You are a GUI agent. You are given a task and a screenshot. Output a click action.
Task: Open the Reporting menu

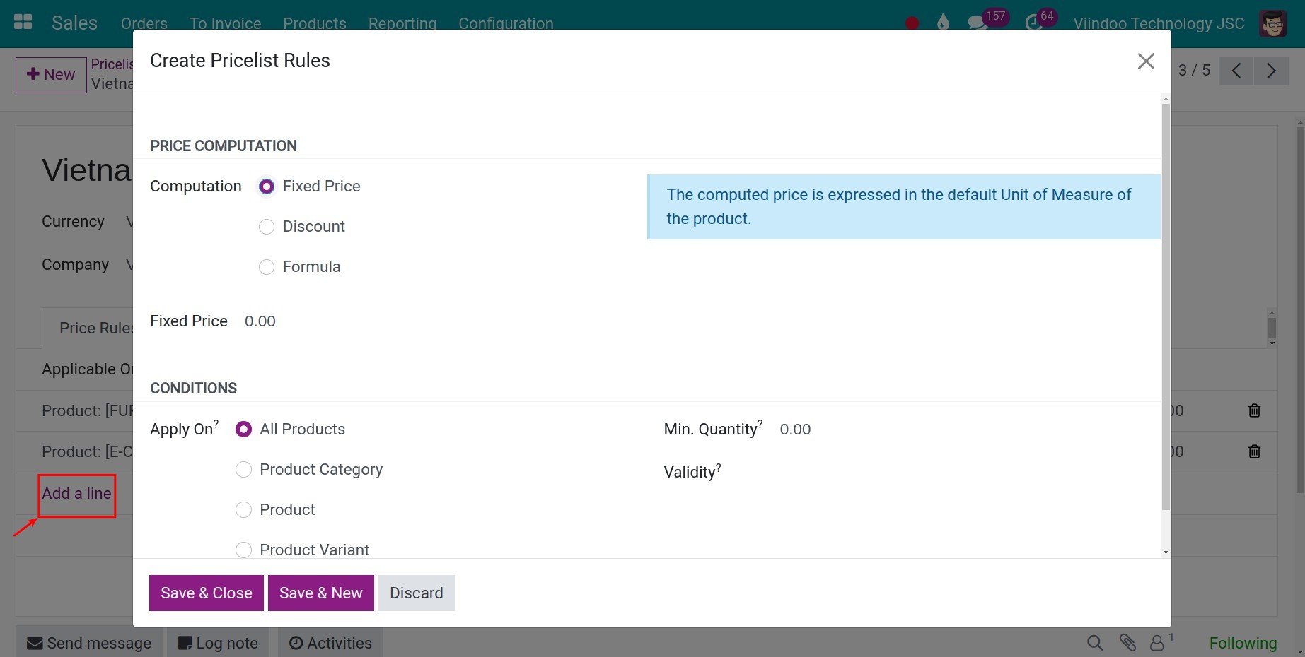(x=402, y=23)
